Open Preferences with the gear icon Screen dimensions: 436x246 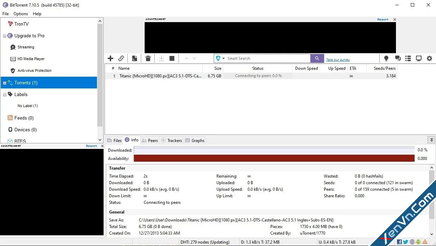click(x=429, y=58)
